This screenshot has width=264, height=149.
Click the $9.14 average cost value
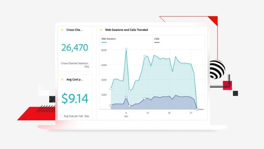75,99
